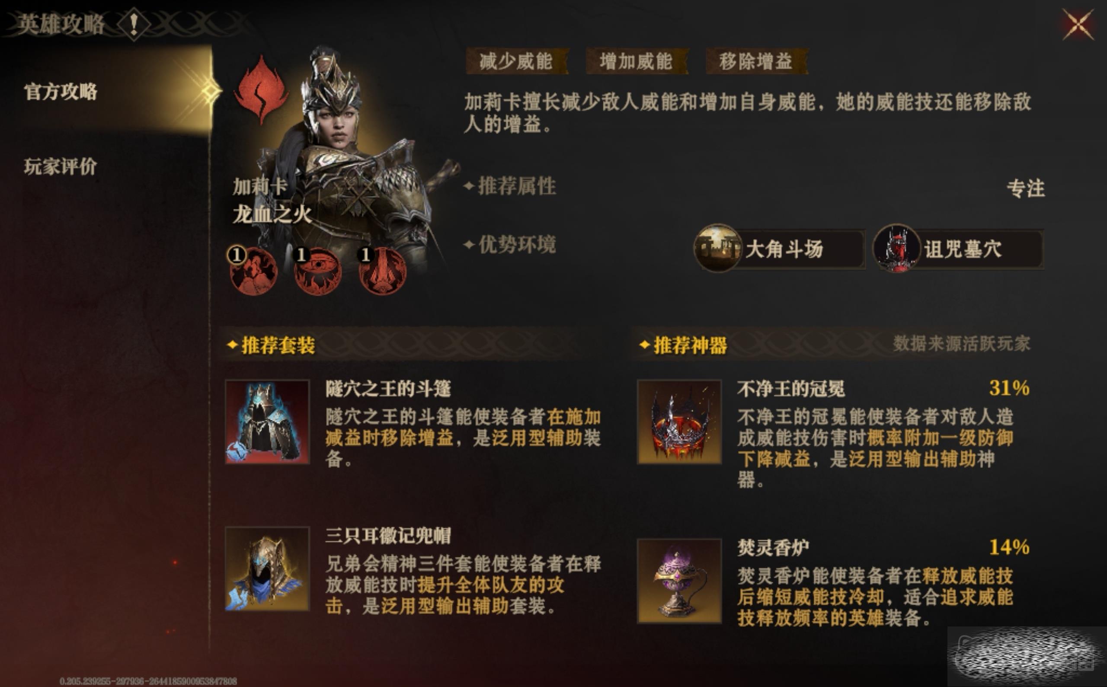Click the 减少威能 tag
1107x687 pixels.
(516, 61)
